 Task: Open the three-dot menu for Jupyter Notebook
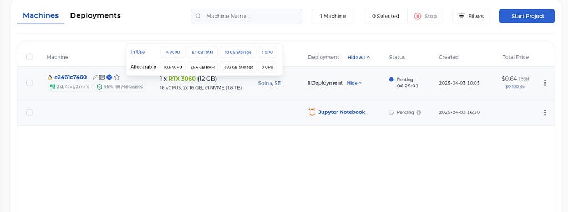tap(545, 112)
